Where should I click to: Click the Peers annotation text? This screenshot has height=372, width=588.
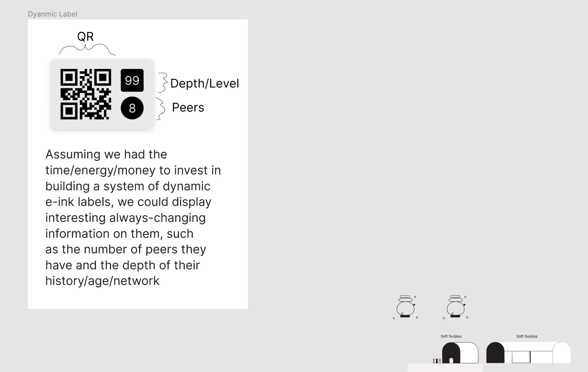188,107
